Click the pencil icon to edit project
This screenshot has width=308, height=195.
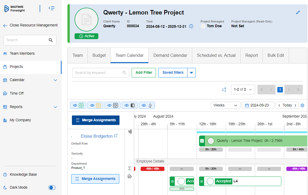298,12
